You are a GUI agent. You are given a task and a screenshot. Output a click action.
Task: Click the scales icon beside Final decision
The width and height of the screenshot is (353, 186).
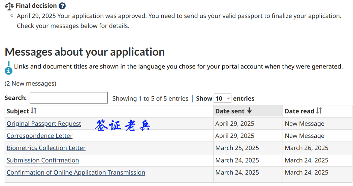[x=9, y=6]
